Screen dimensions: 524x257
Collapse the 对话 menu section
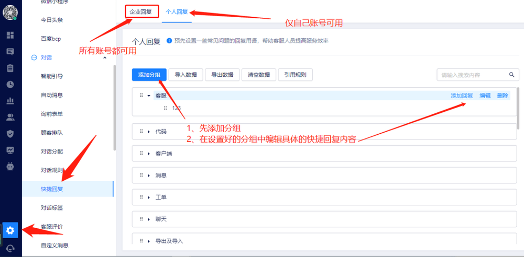click(x=104, y=57)
